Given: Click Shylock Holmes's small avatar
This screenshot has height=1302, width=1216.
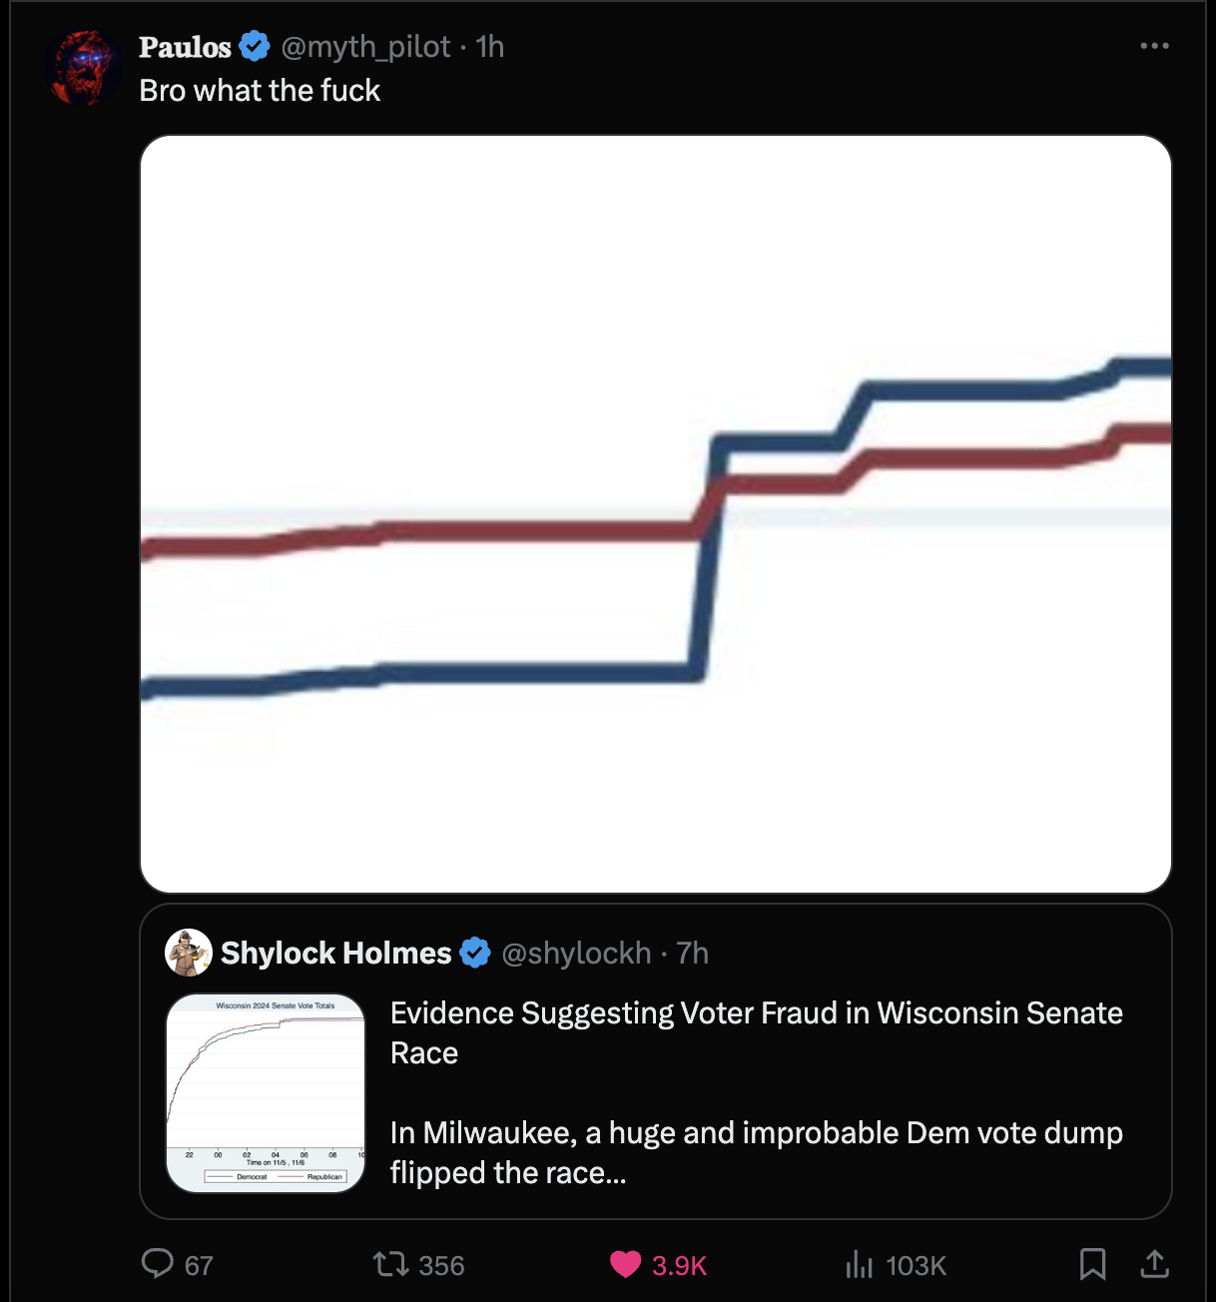Looking at the screenshot, I should [188, 953].
